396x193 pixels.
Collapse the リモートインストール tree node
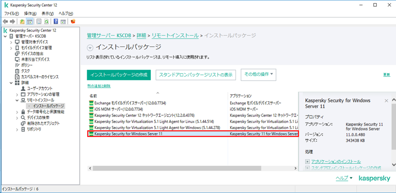click(x=17, y=100)
